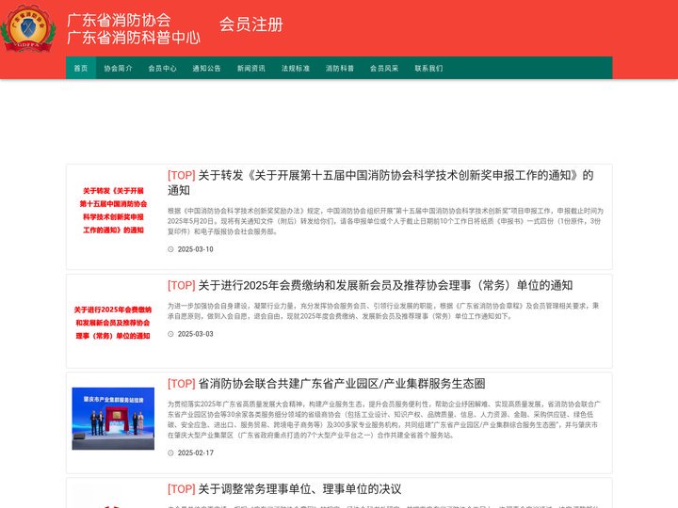Click the date 2025-03-03

click(x=196, y=334)
